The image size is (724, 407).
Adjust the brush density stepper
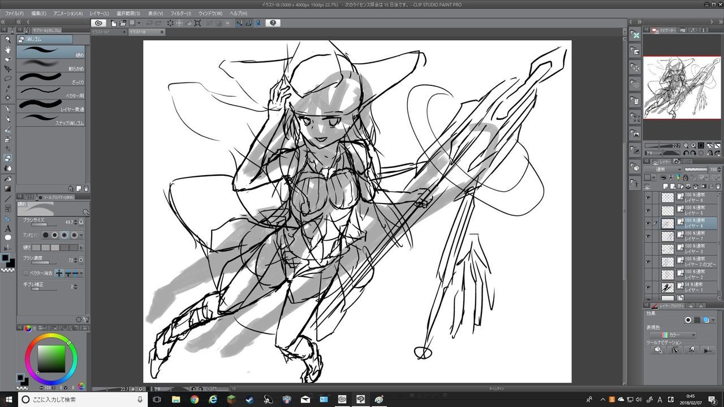coord(76,260)
